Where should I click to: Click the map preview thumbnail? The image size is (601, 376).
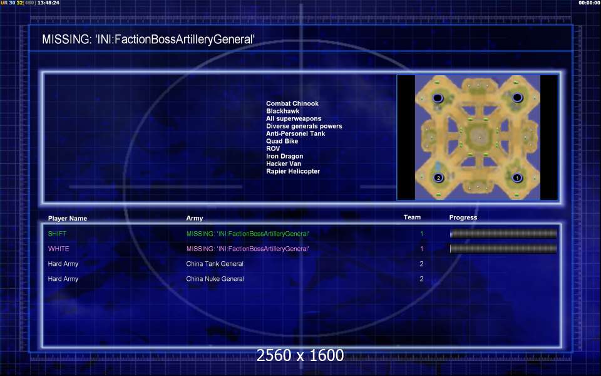pos(477,137)
